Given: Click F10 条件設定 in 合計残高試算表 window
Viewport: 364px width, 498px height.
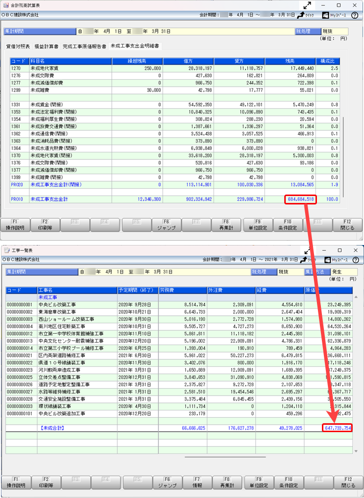Looking at the screenshot, I should point(288,225).
